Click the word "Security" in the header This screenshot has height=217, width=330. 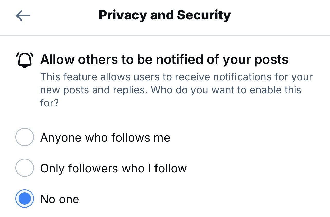204,15
